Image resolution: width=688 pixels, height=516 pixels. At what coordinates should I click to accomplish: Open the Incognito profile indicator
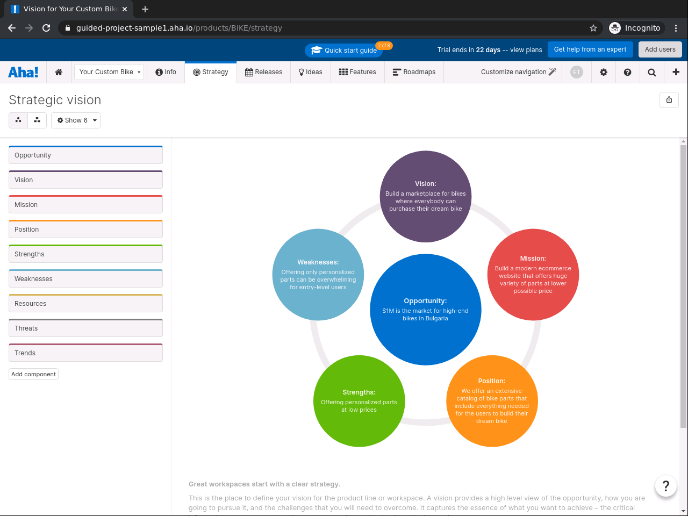tap(636, 28)
